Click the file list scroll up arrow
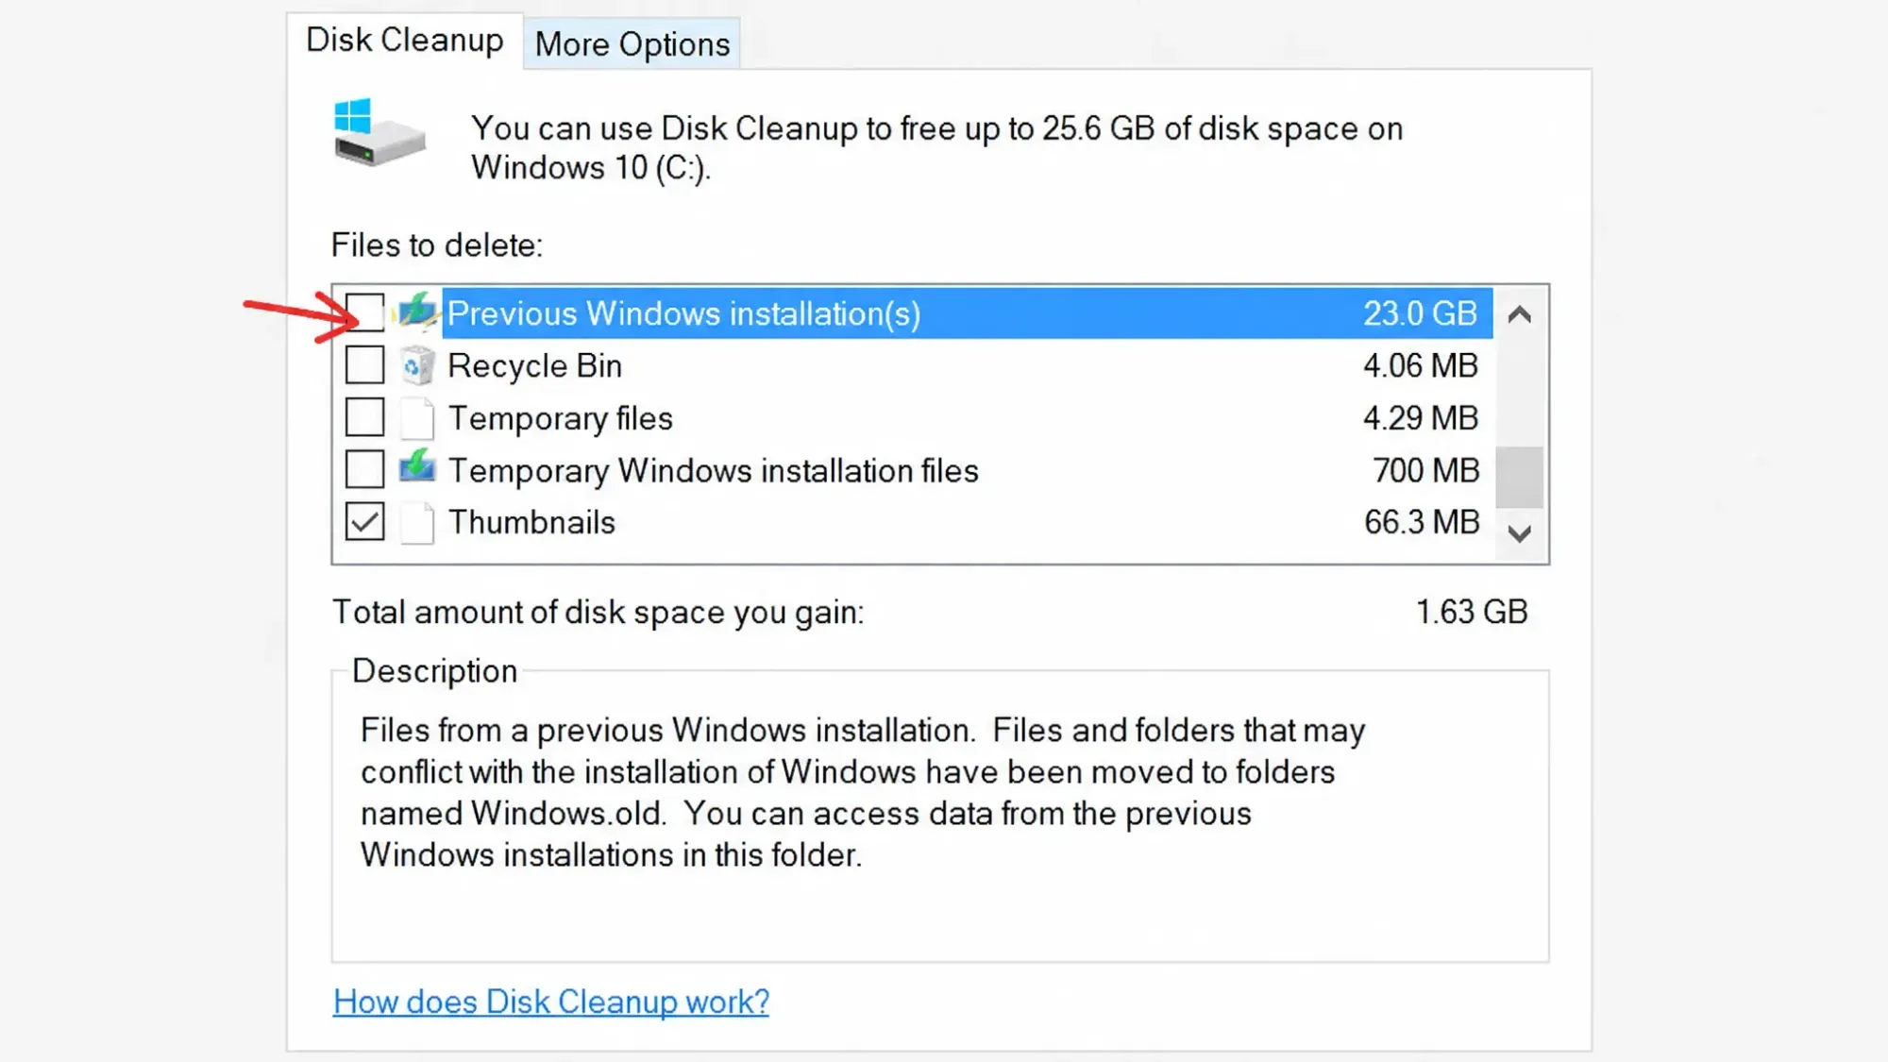This screenshot has width=1888, height=1062. [1520, 314]
